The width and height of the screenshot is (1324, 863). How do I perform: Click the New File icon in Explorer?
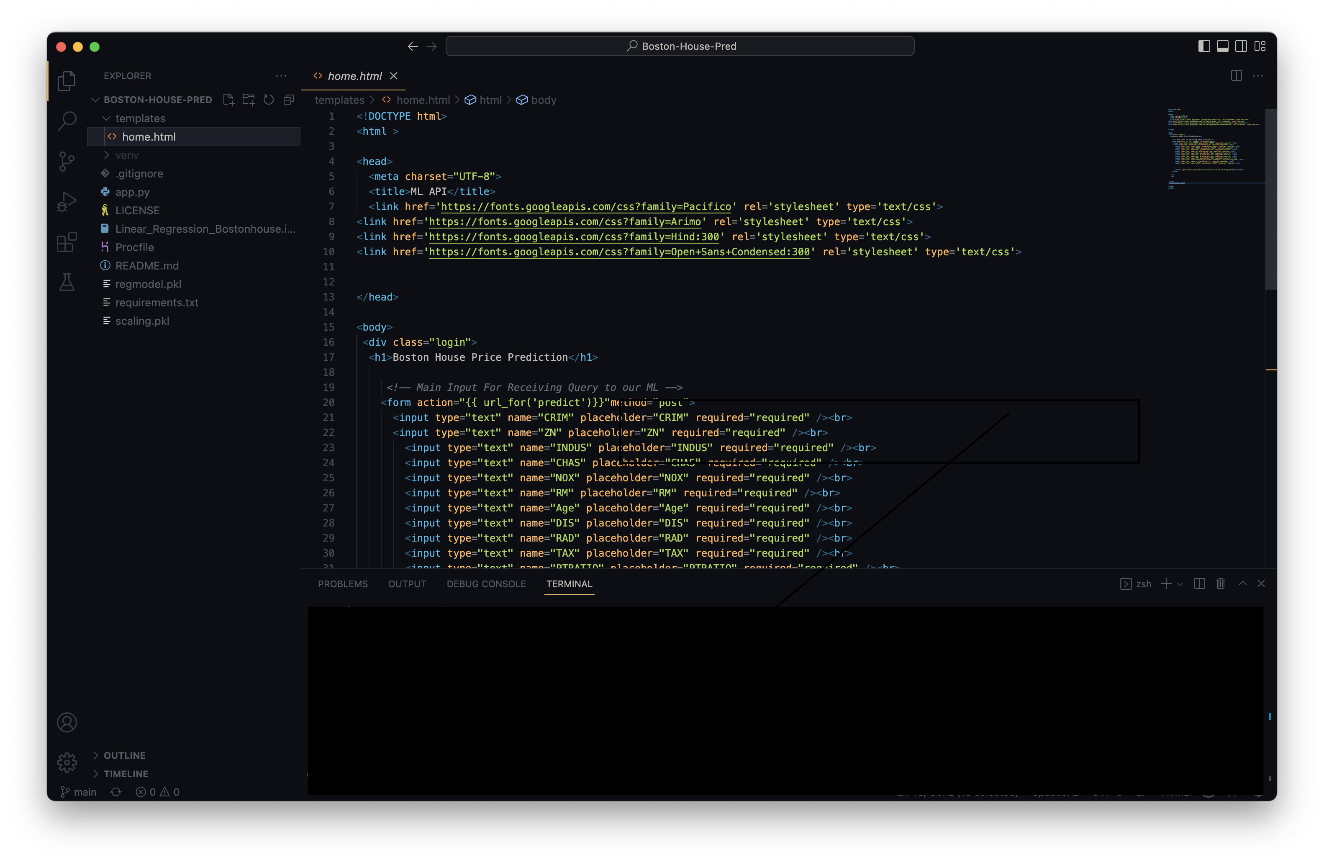[228, 100]
